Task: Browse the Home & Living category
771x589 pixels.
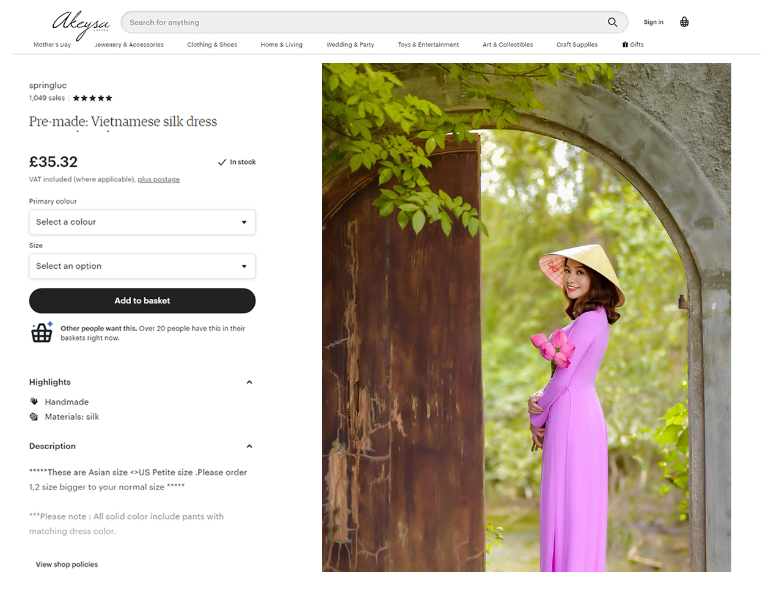Action: point(281,45)
